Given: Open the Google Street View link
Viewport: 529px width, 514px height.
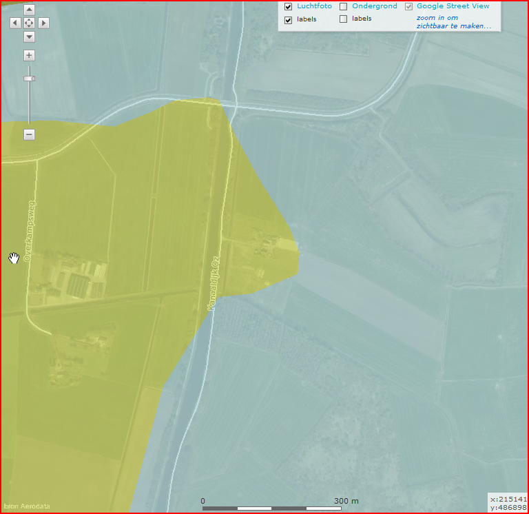Looking at the screenshot, I should click(x=453, y=6).
